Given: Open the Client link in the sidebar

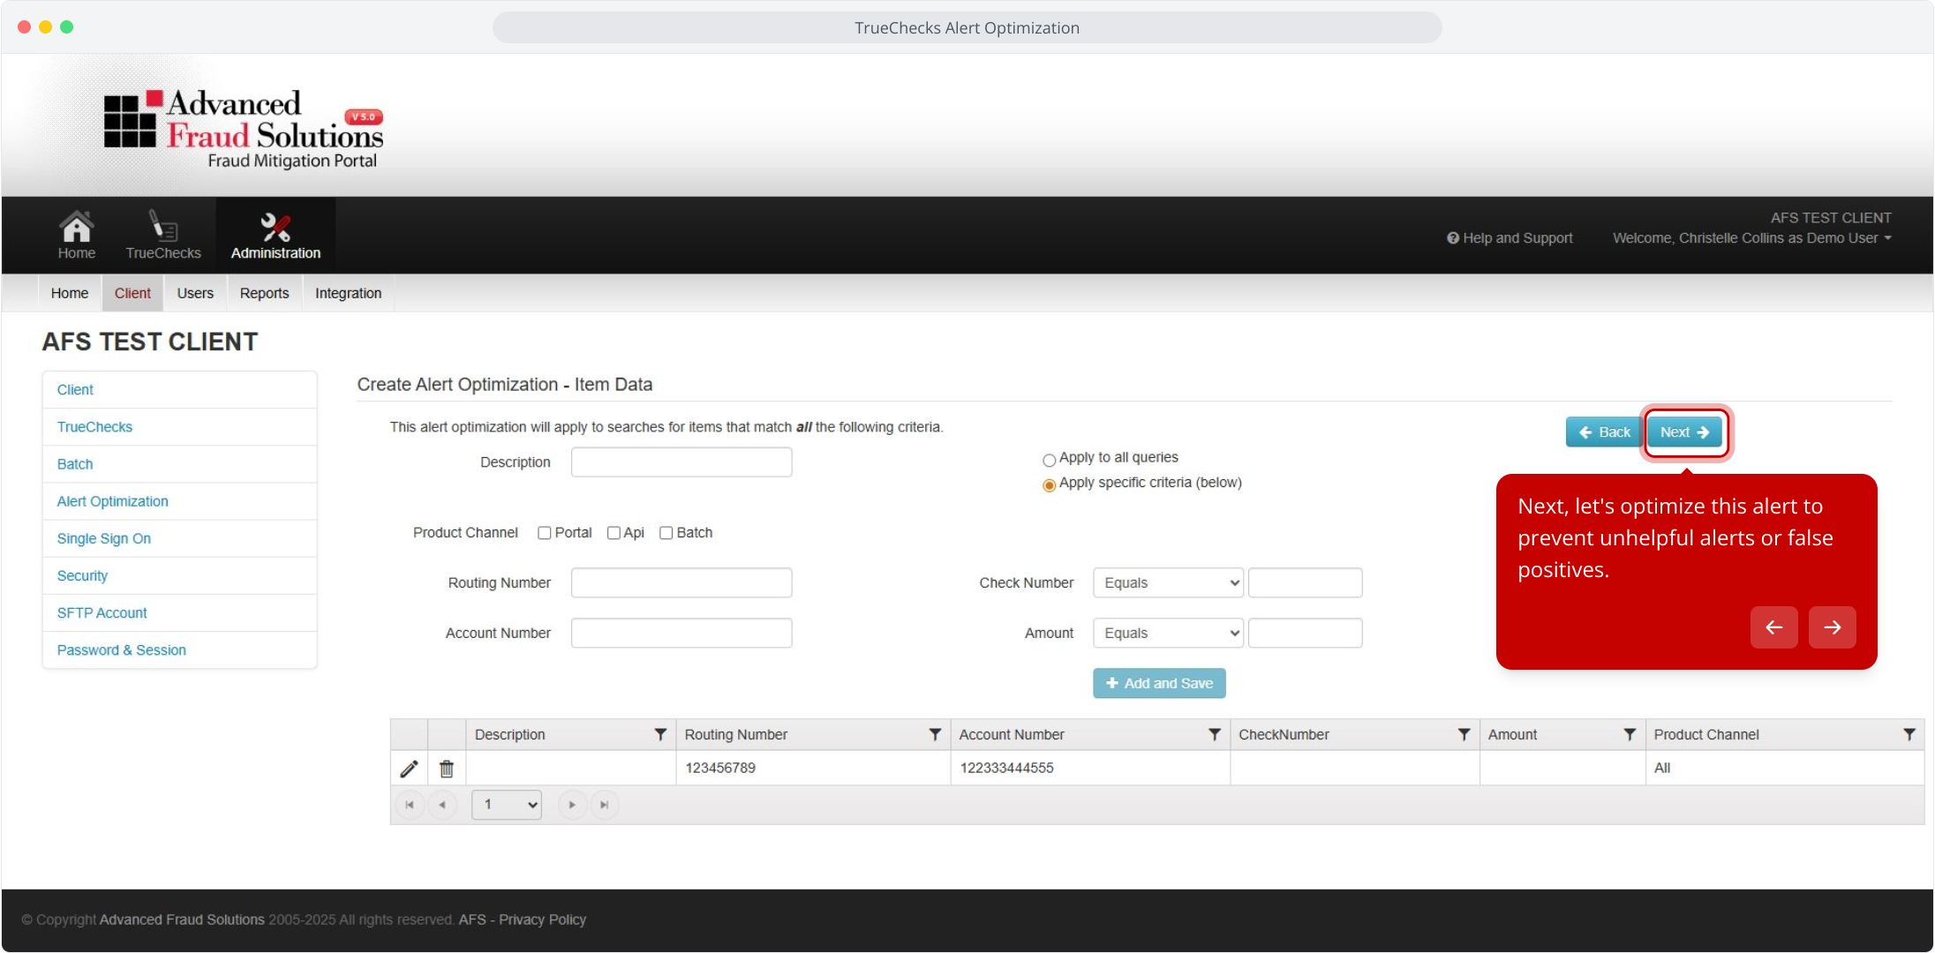Looking at the screenshot, I should pos(75,390).
